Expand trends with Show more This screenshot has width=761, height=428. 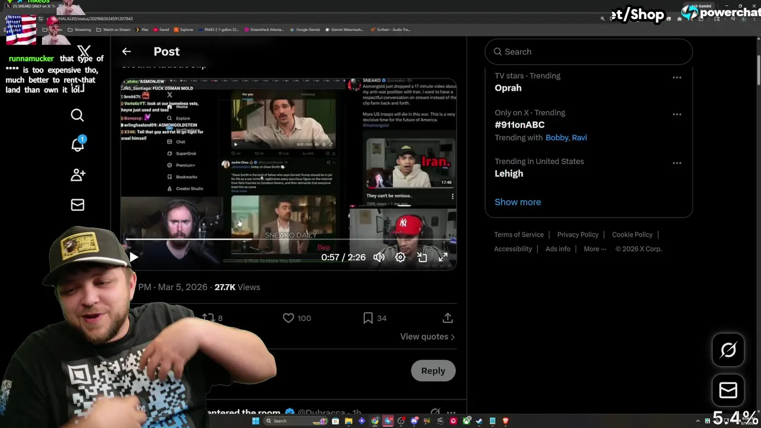(x=517, y=202)
